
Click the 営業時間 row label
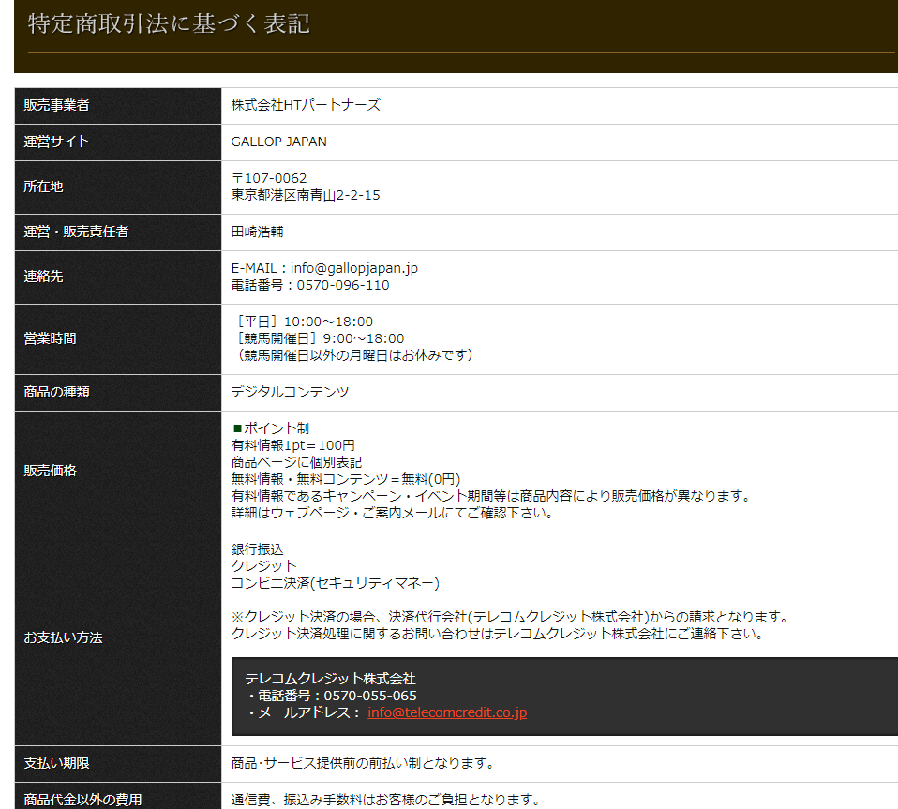pyautogui.click(x=50, y=339)
